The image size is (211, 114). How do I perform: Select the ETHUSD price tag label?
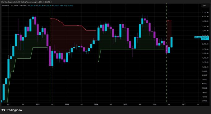tap(198, 37)
